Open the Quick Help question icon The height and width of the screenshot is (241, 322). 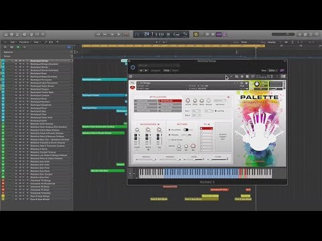[25, 35]
